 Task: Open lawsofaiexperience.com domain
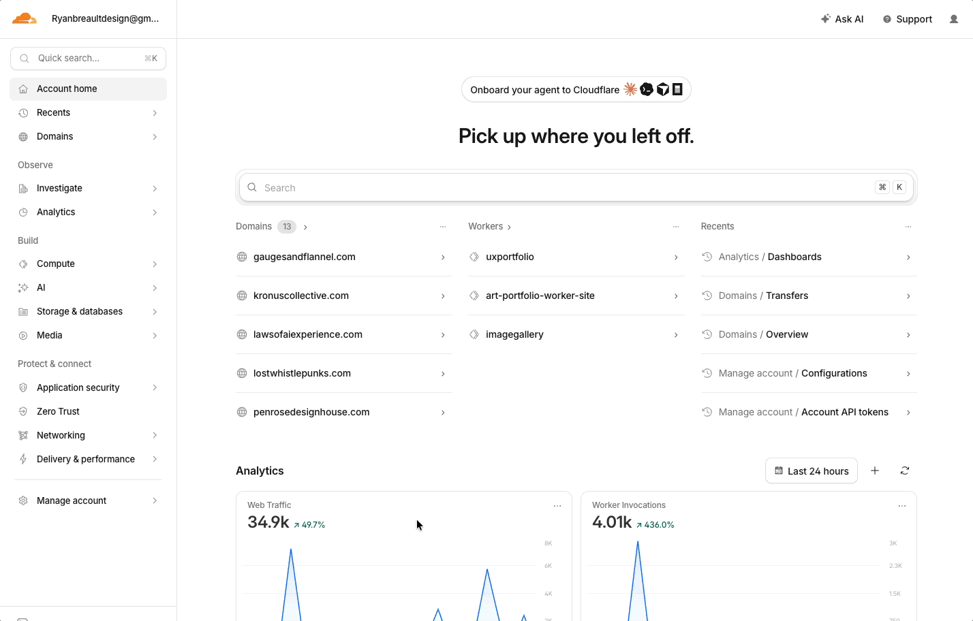pos(343,334)
